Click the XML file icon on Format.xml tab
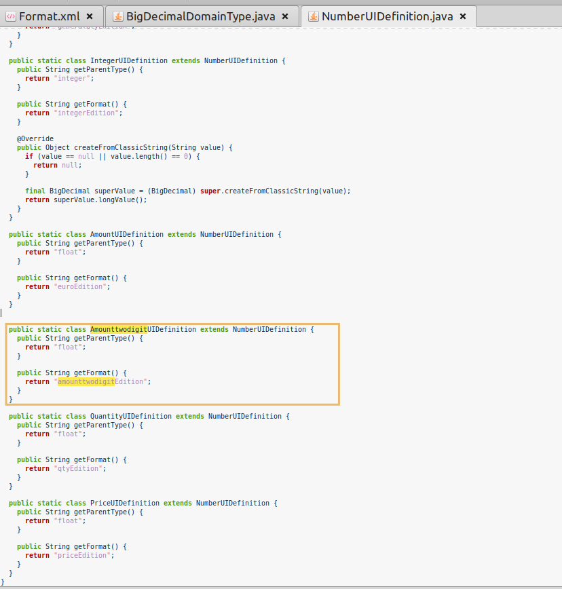This screenshot has height=589, width=562. [x=11, y=16]
